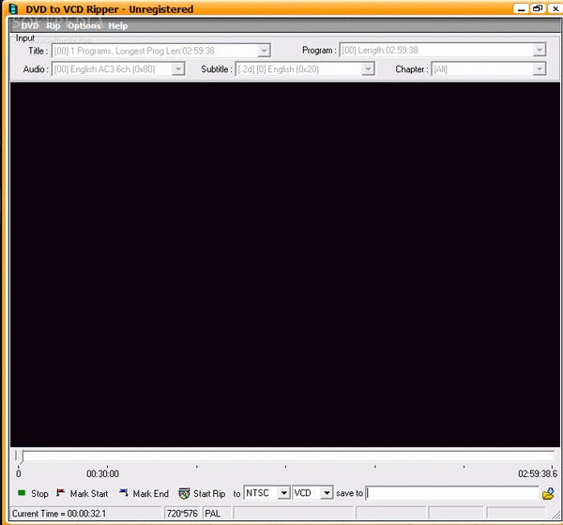Click the Start Rip icon

click(x=184, y=493)
